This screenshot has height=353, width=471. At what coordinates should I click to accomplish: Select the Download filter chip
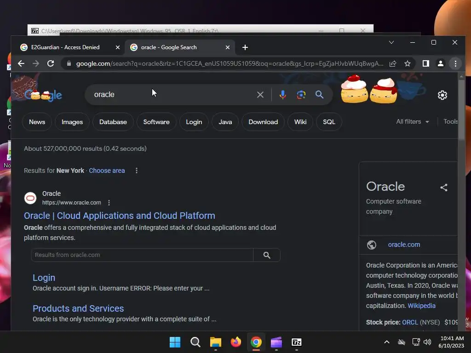(263, 122)
